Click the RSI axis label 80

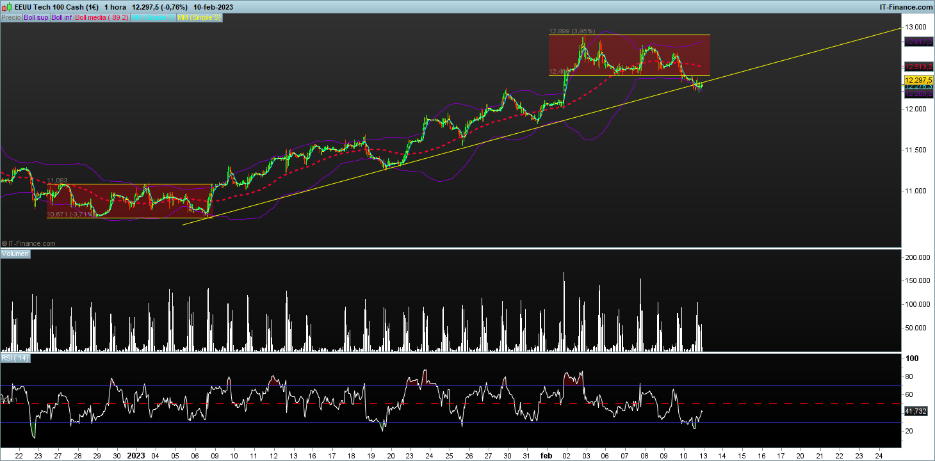click(910, 376)
